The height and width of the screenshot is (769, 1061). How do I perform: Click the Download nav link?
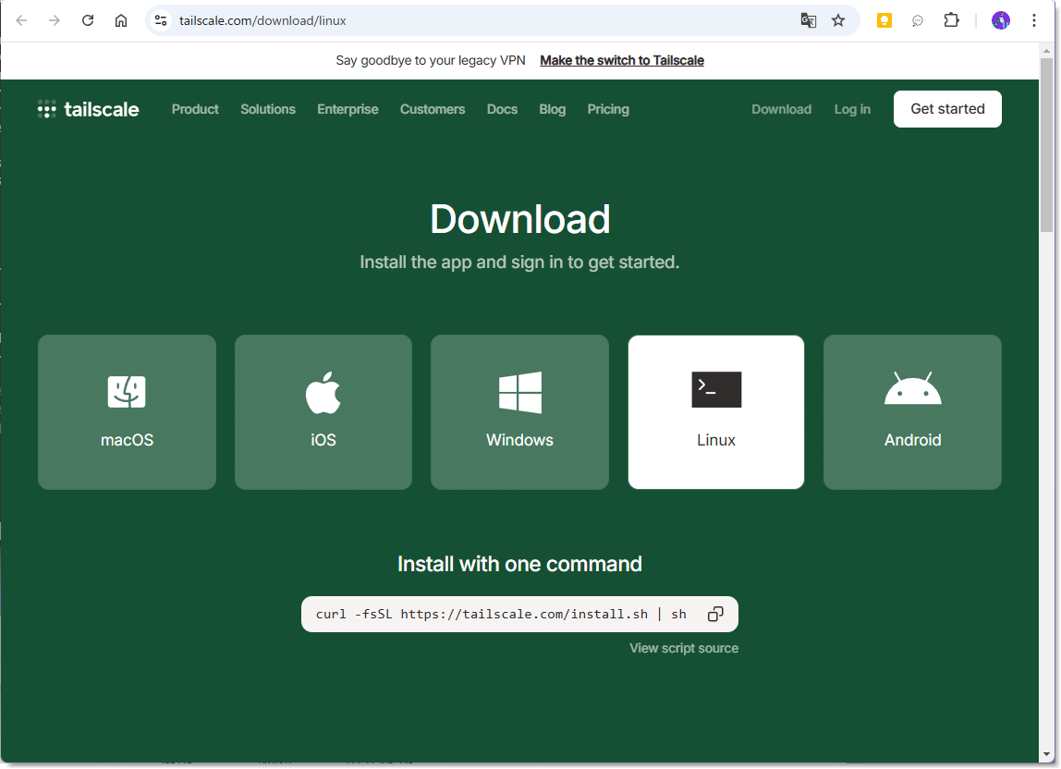click(x=782, y=109)
